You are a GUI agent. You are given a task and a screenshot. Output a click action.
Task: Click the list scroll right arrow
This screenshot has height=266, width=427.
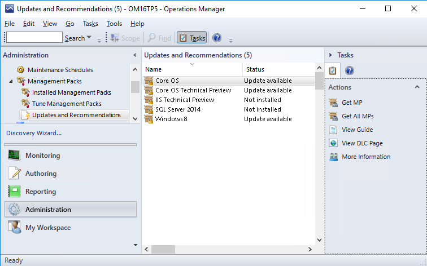click(310, 249)
